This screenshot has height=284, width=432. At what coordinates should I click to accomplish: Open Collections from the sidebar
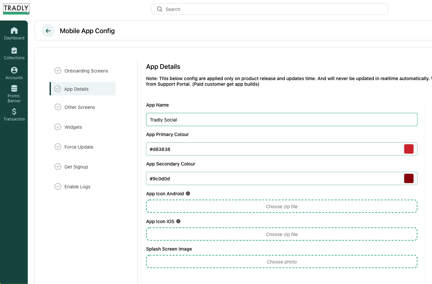pos(14,51)
